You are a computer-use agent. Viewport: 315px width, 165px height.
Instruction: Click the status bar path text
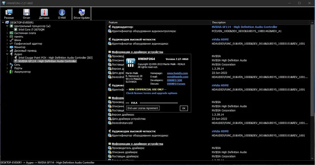(47, 163)
